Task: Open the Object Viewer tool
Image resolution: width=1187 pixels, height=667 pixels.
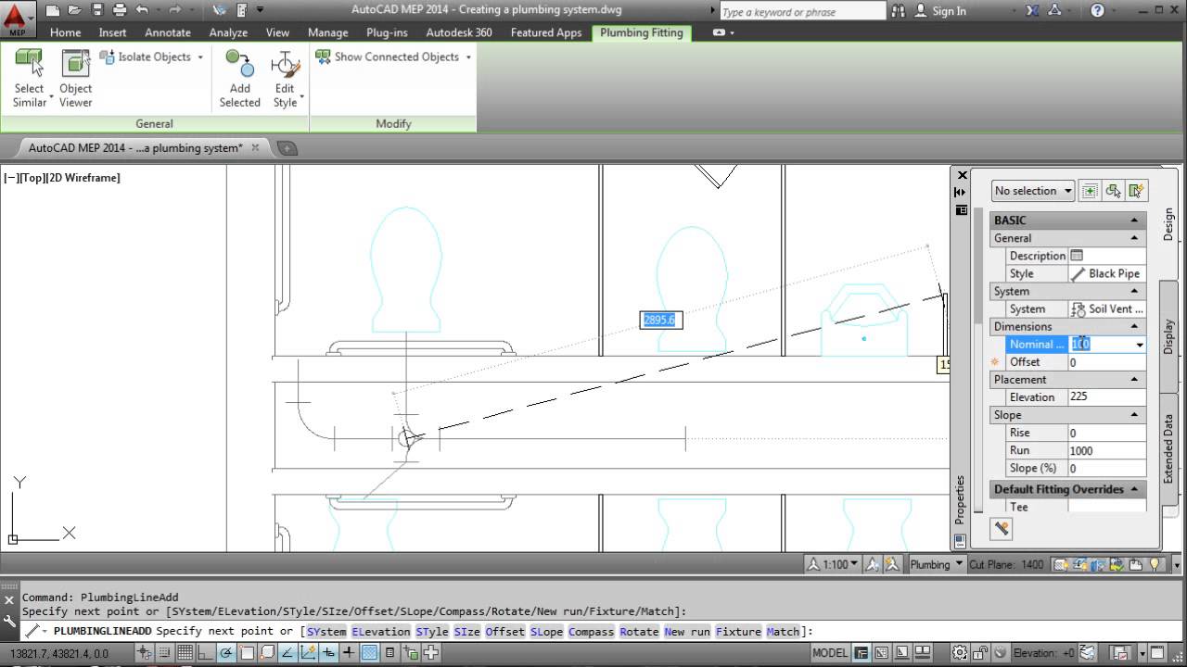Action: [76, 78]
